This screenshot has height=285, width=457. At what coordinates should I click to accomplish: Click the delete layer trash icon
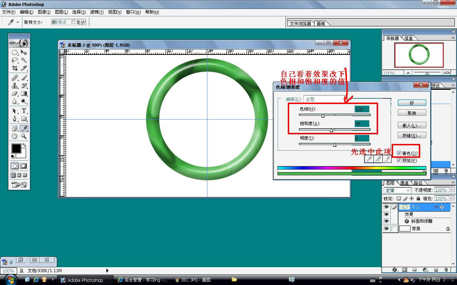coord(446,270)
